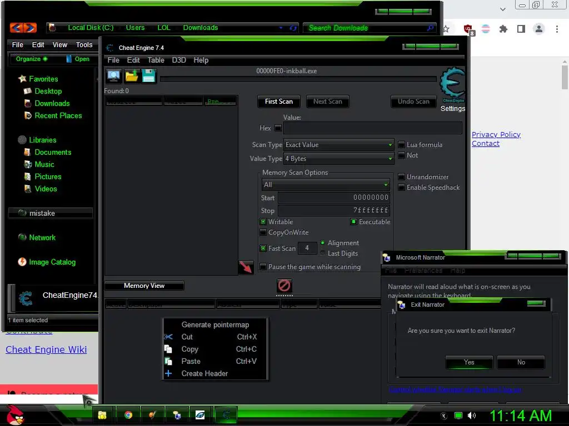Open Cheat Engine File menu

coord(113,60)
